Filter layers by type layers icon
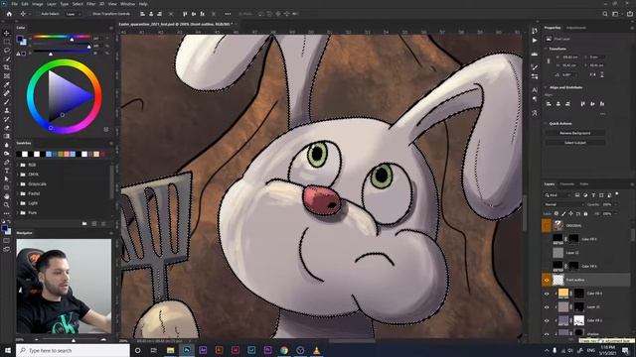Image resolution: width=636 pixels, height=357 pixels. pyautogui.click(x=593, y=195)
